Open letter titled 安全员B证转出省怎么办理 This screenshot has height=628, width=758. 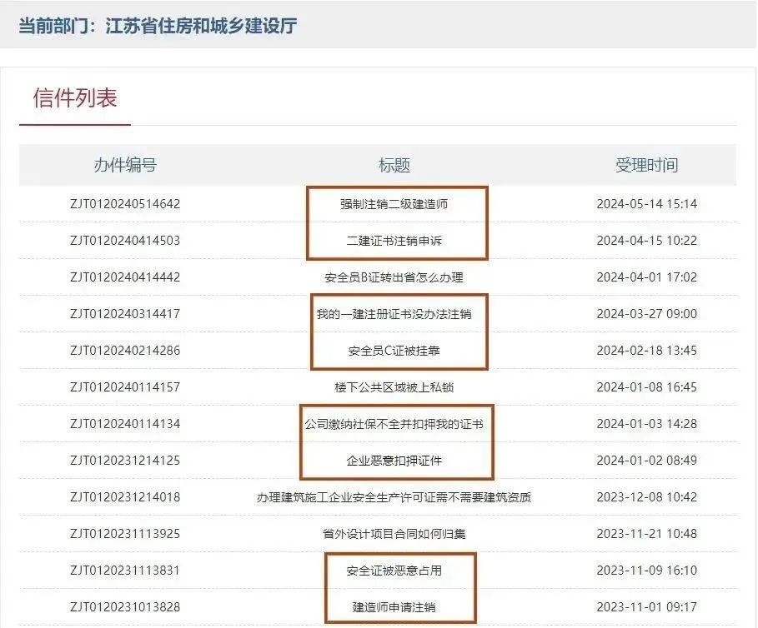pyautogui.click(x=394, y=277)
